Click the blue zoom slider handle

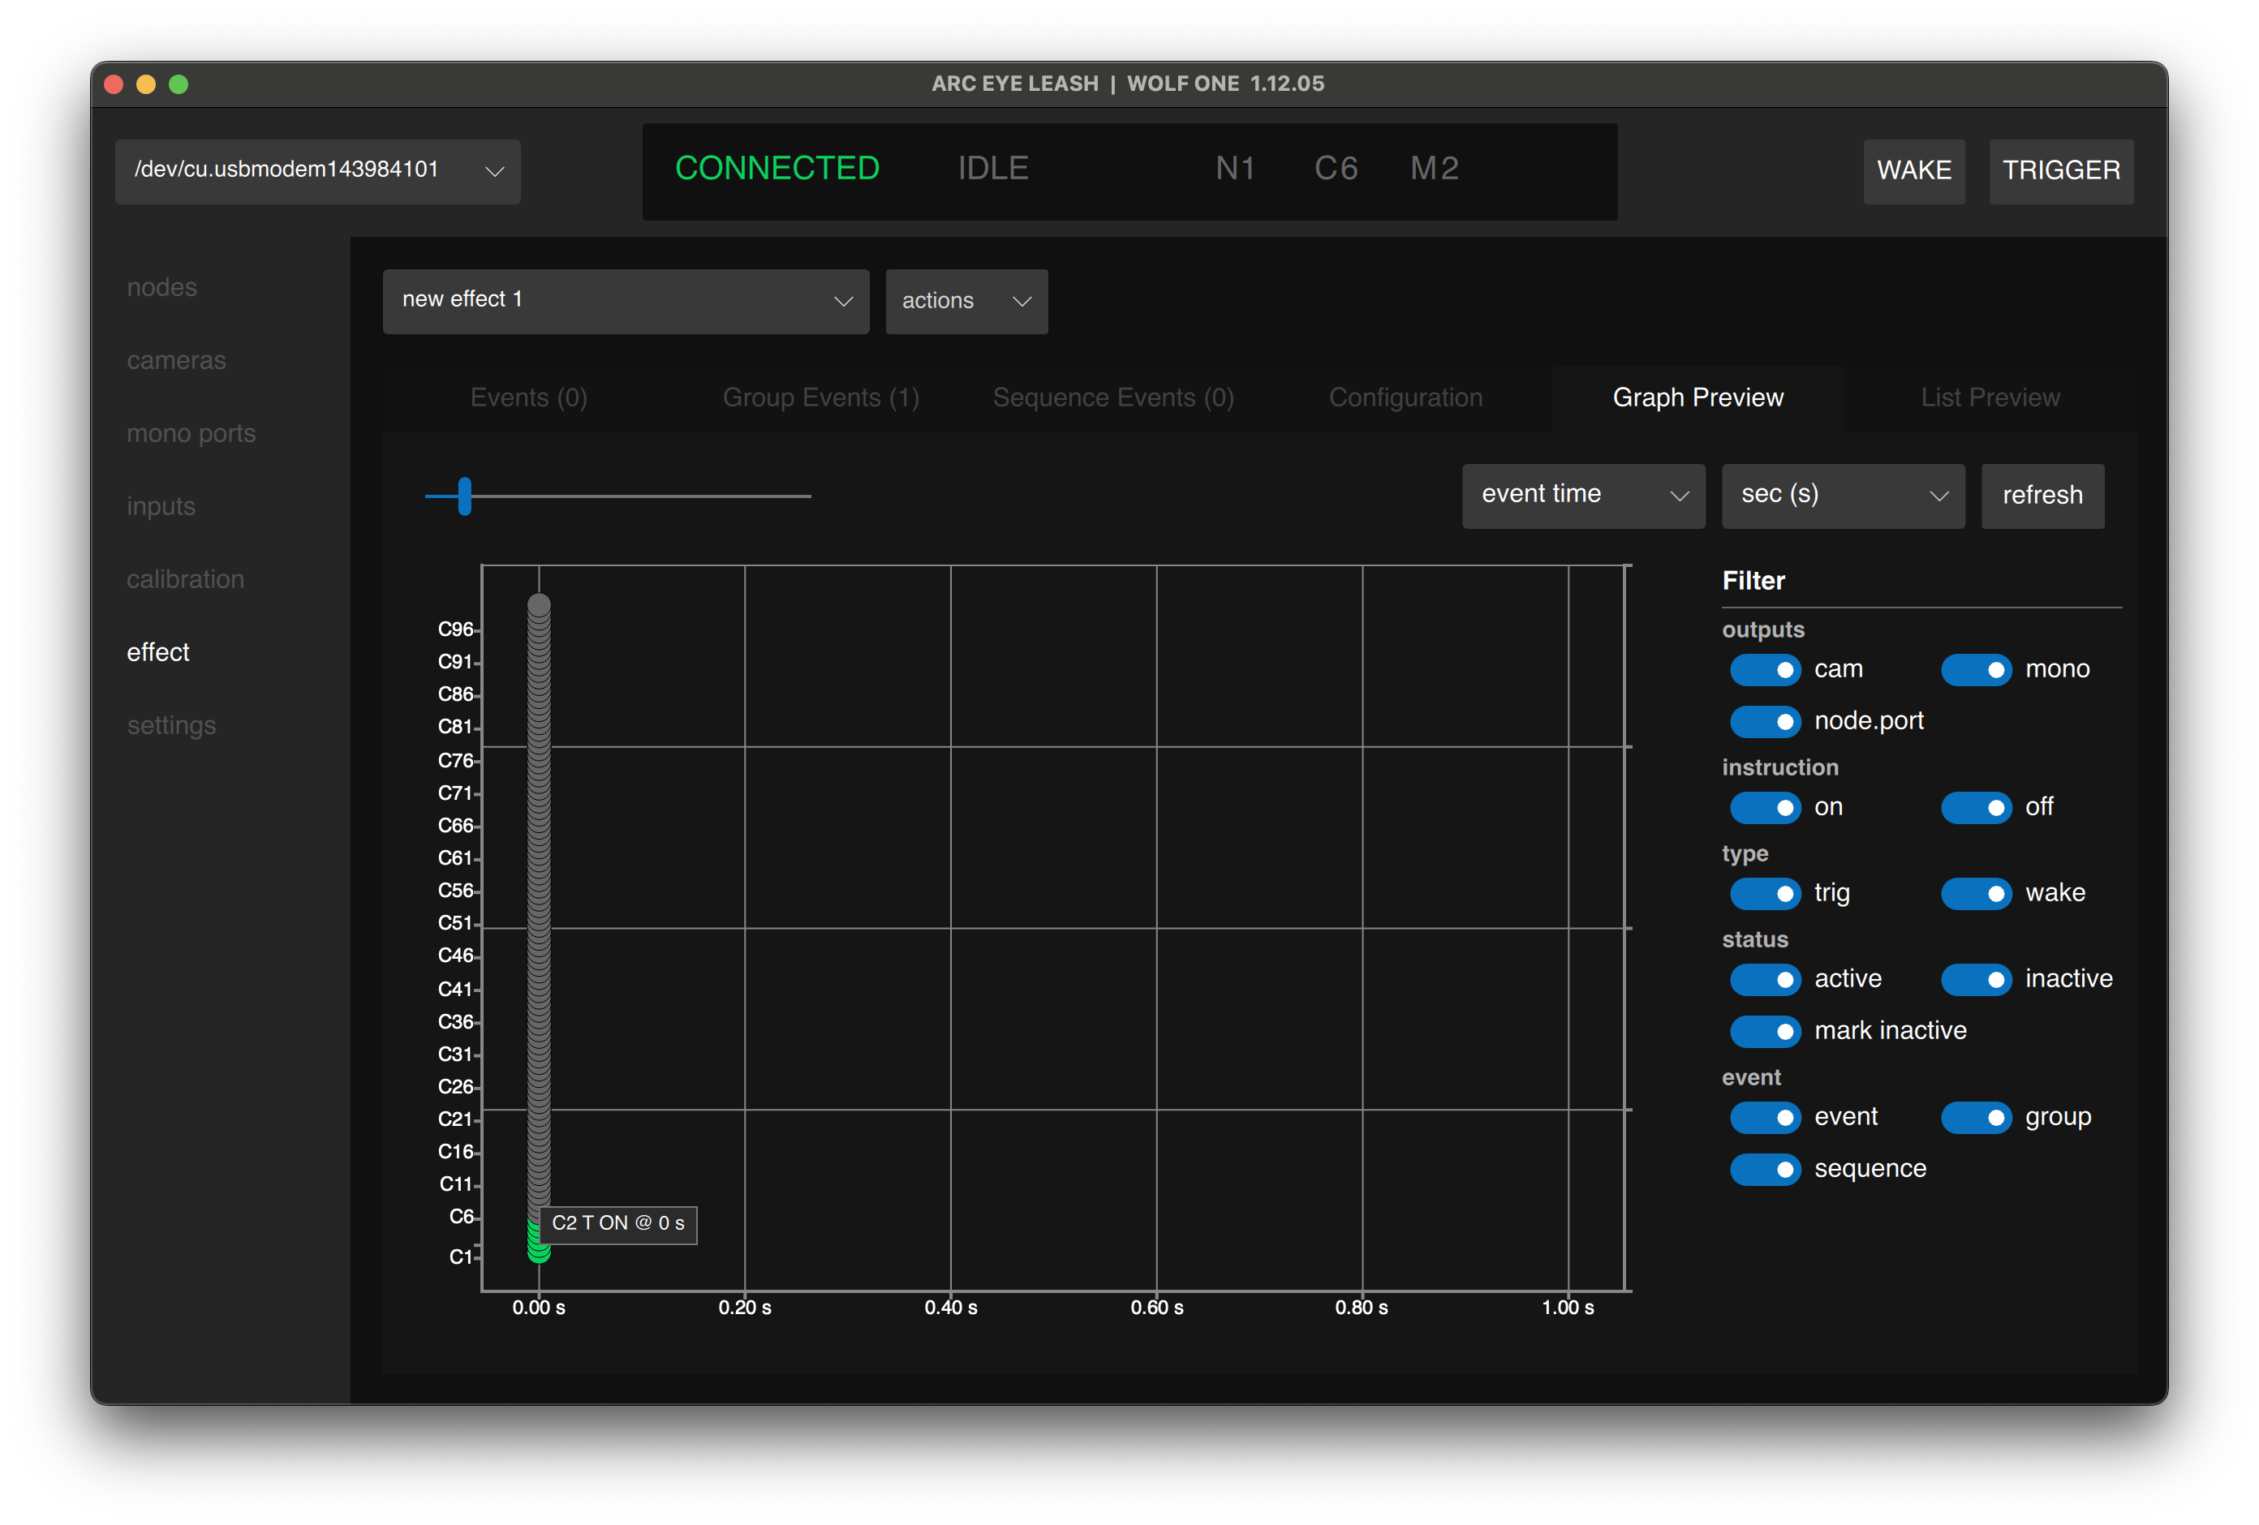[x=465, y=496]
